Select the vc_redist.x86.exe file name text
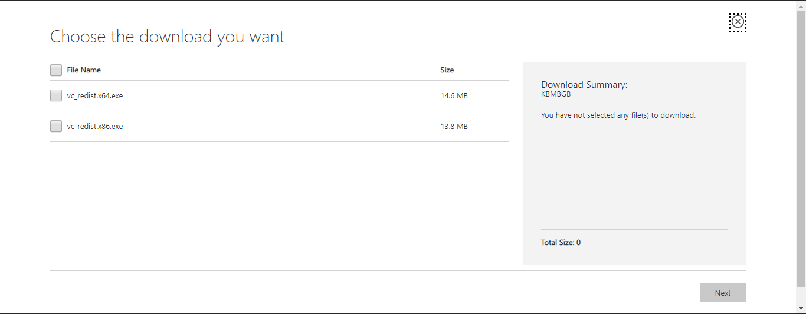 pyautogui.click(x=95, y=127)
